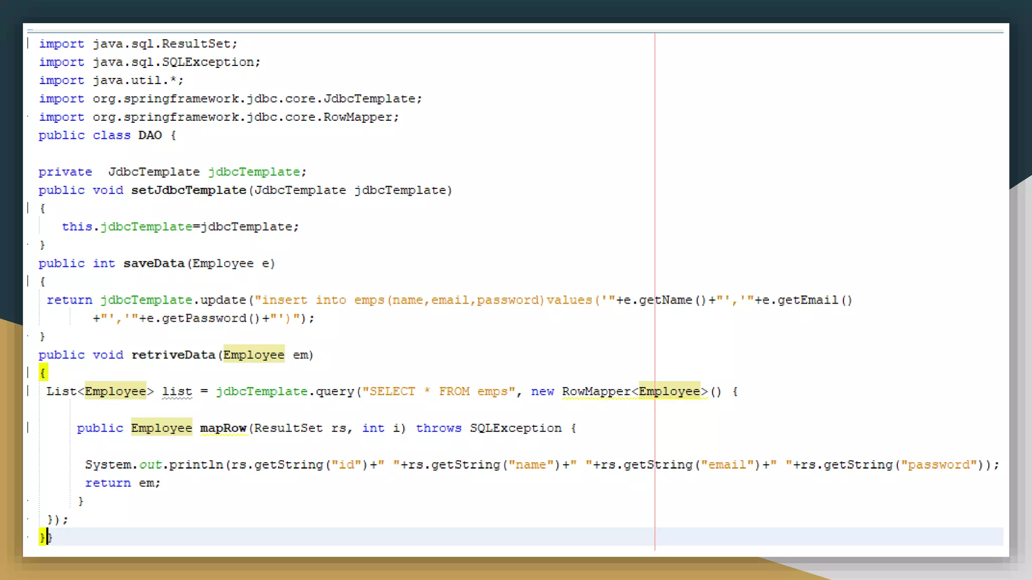Click the "password" string in println statement
The width and height of the screenshot is (1032, 580).
point(939,465)
